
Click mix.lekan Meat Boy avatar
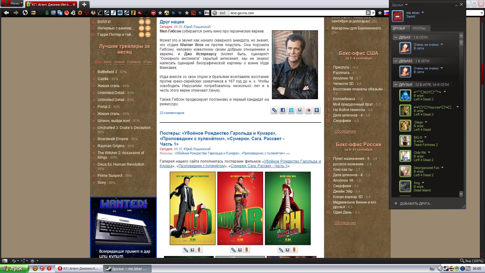[398, 16]
